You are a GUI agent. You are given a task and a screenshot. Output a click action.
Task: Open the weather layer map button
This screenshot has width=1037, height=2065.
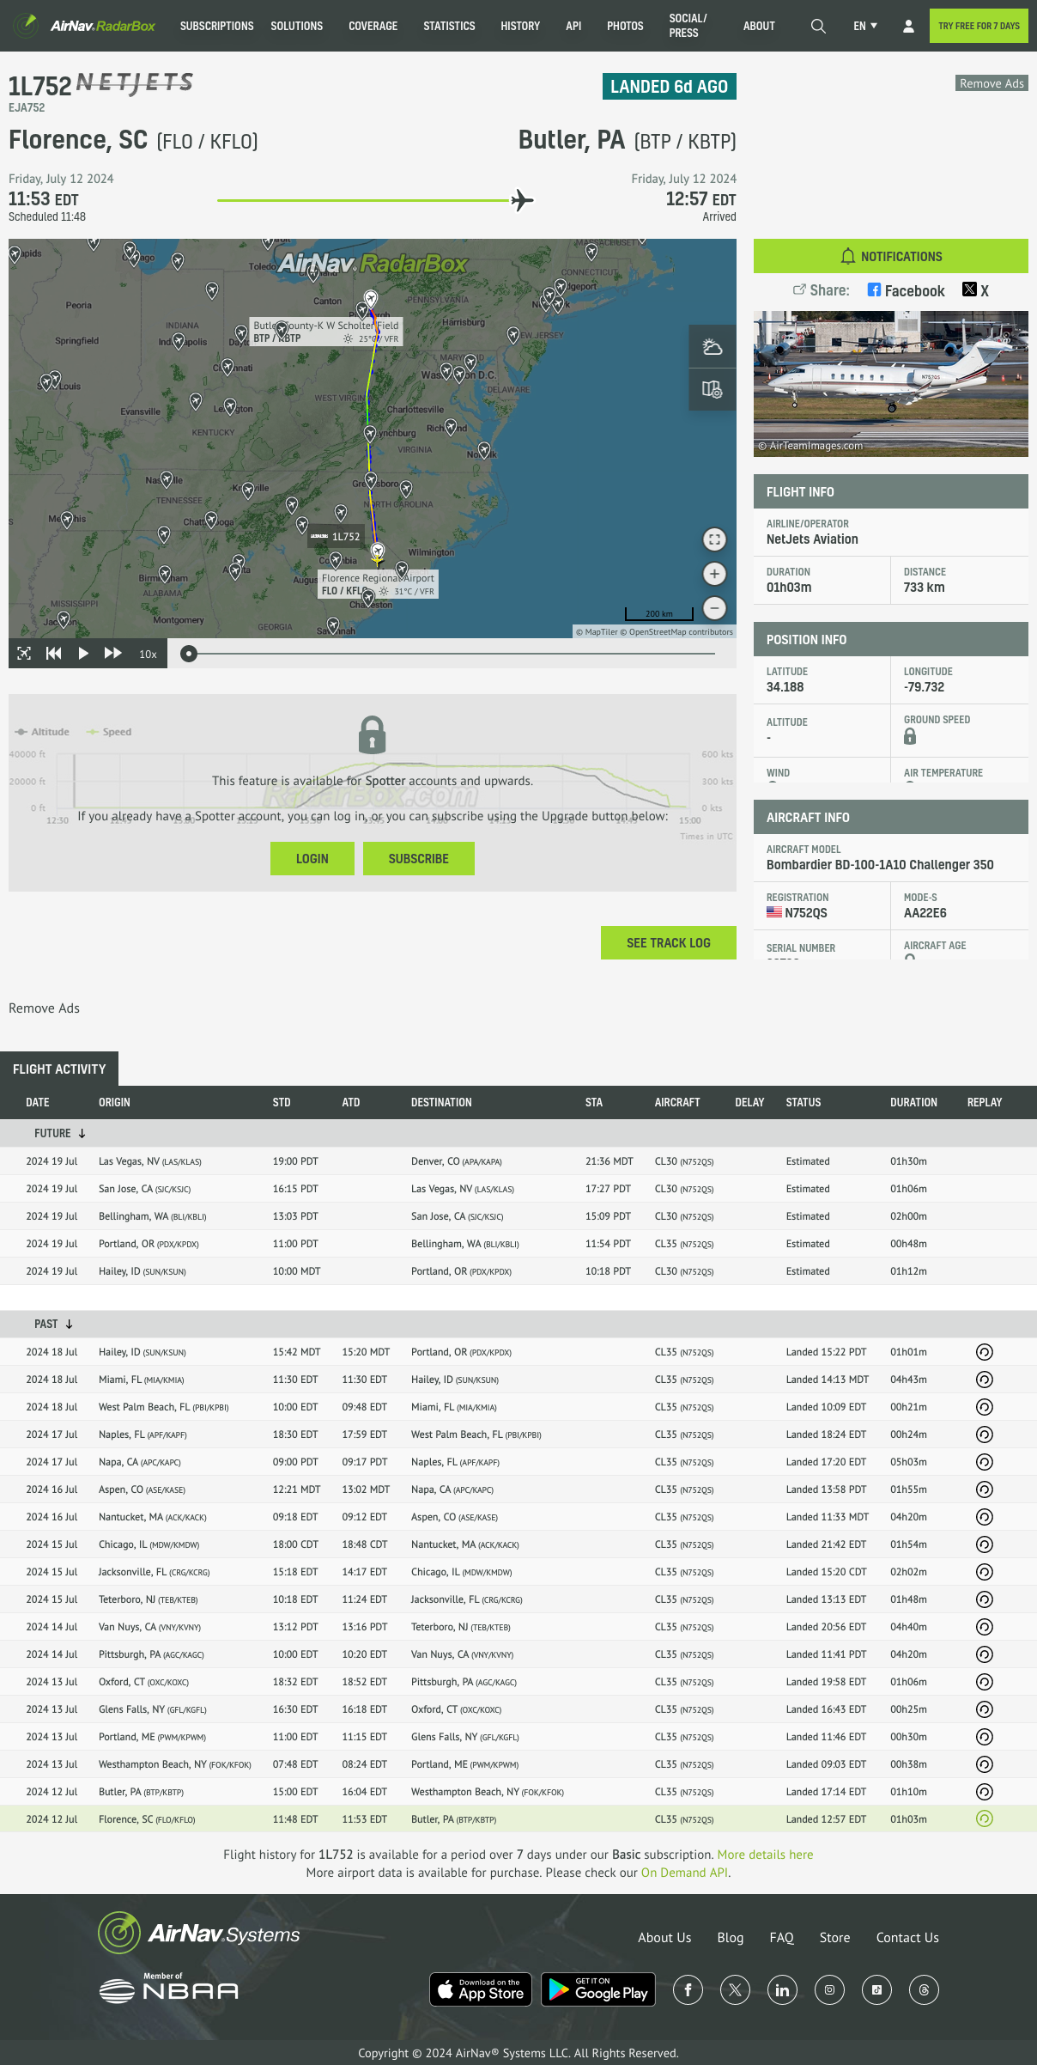713,346
